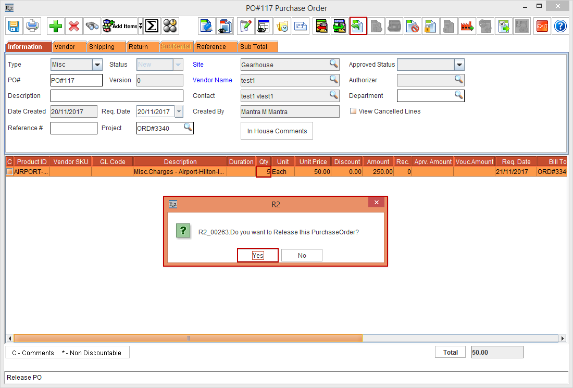Open the blue Help question icon
573x388 pixels.
(x=560, y=26)
